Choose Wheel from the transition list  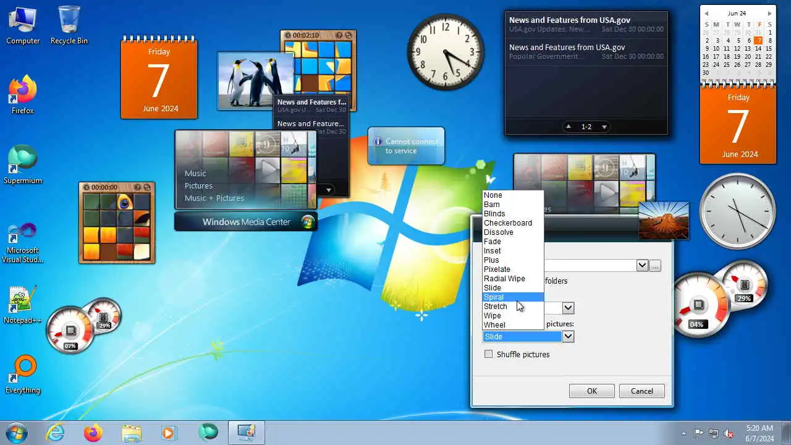click(x=513, y=325)
